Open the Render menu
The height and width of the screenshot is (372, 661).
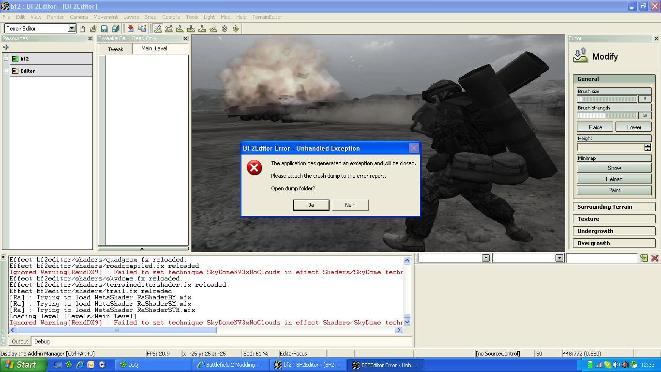click(55, 17)
